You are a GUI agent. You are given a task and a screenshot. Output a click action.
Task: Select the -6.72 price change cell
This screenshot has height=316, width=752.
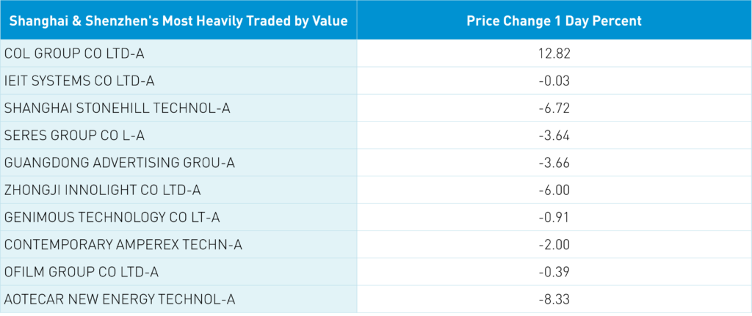554,108
